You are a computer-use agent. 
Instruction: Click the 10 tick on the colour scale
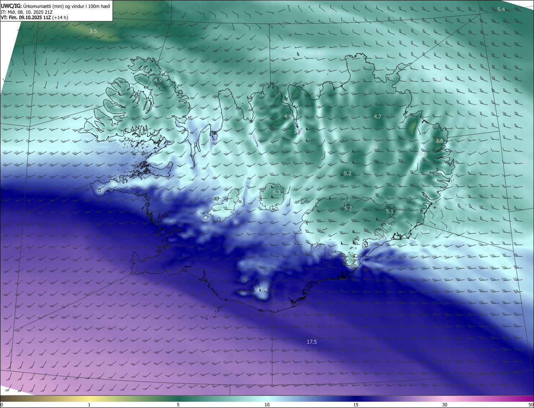coord(267,405)
